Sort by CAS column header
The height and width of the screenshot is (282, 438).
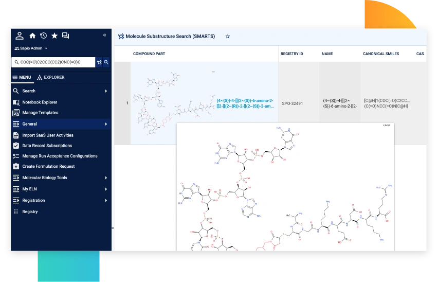[420, 54]
